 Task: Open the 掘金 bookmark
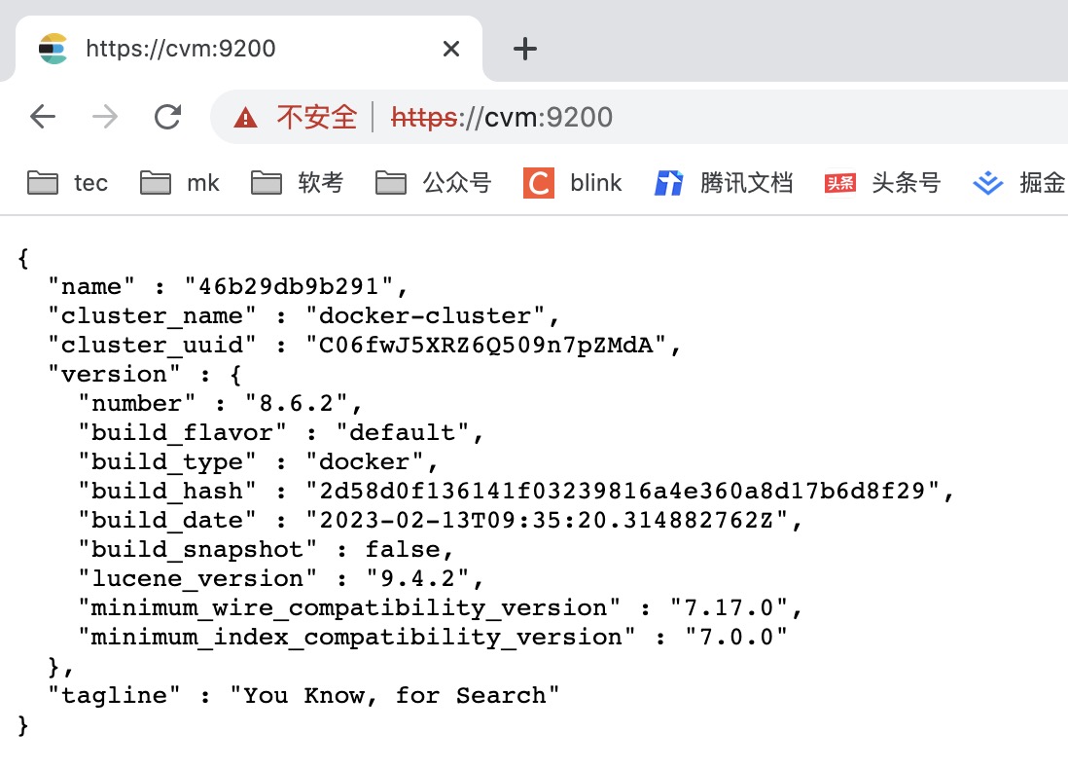(1019, 183)
